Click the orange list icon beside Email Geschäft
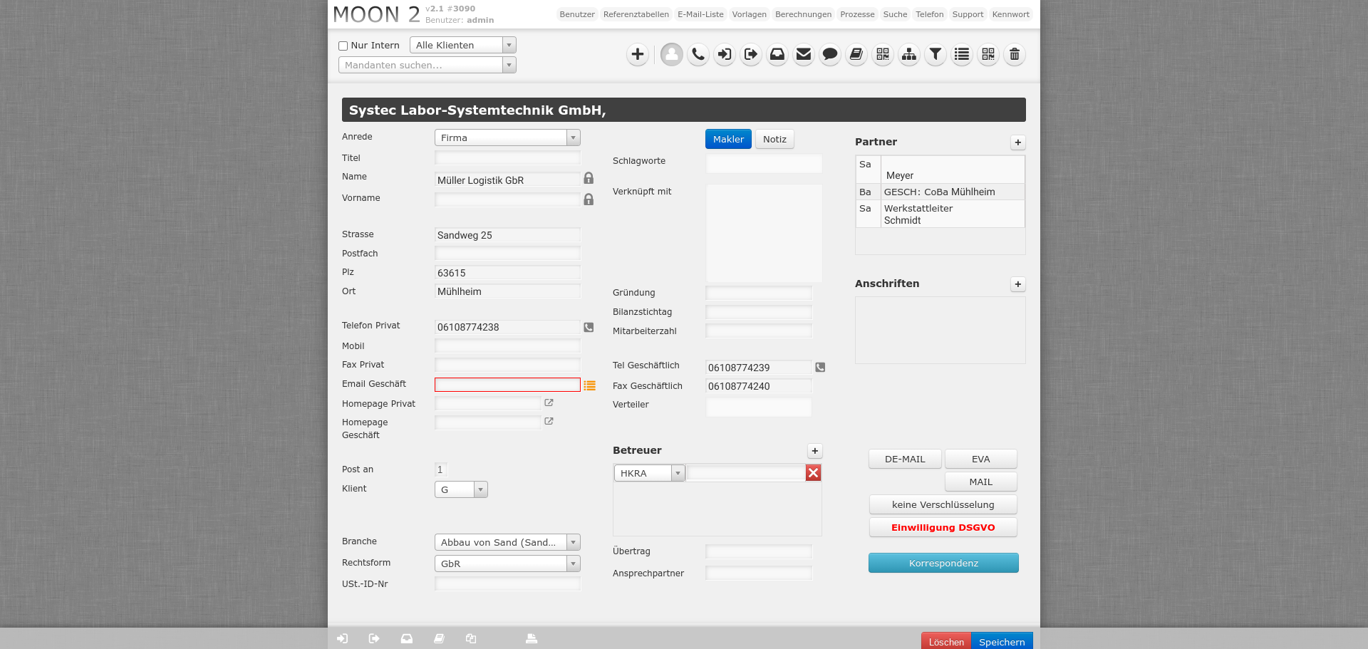 pyautogui.click(x=589, y=385)
